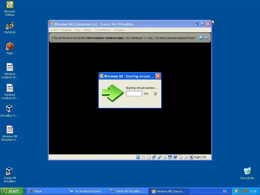The width and height of the screenshot is (260, 195).
Task: Click the USB devices indicator icon
Action: point(159,157)
